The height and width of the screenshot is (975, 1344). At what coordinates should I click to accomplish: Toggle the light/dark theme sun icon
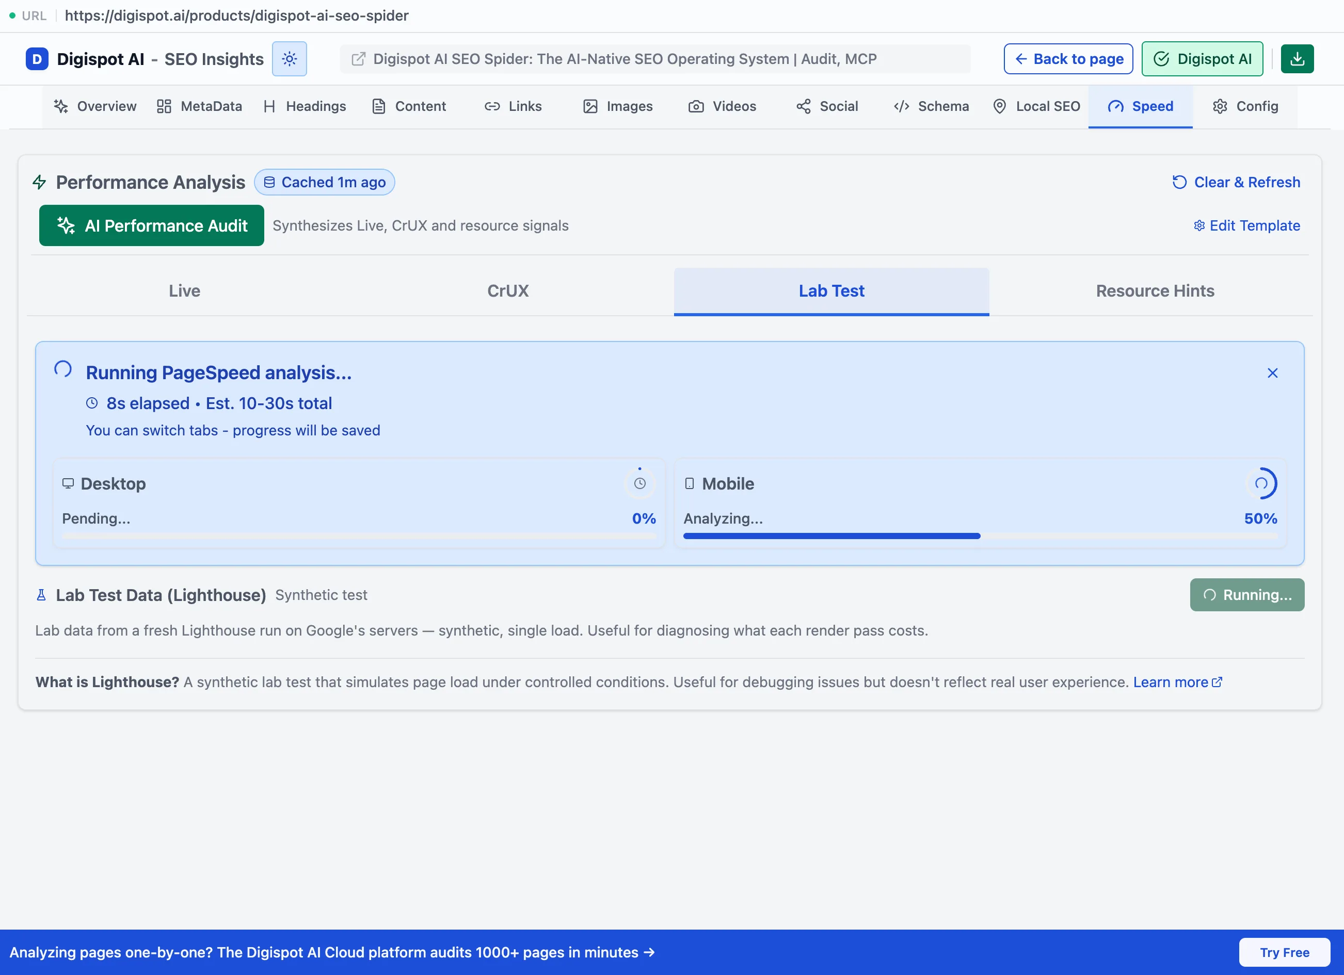click(289, 59)
